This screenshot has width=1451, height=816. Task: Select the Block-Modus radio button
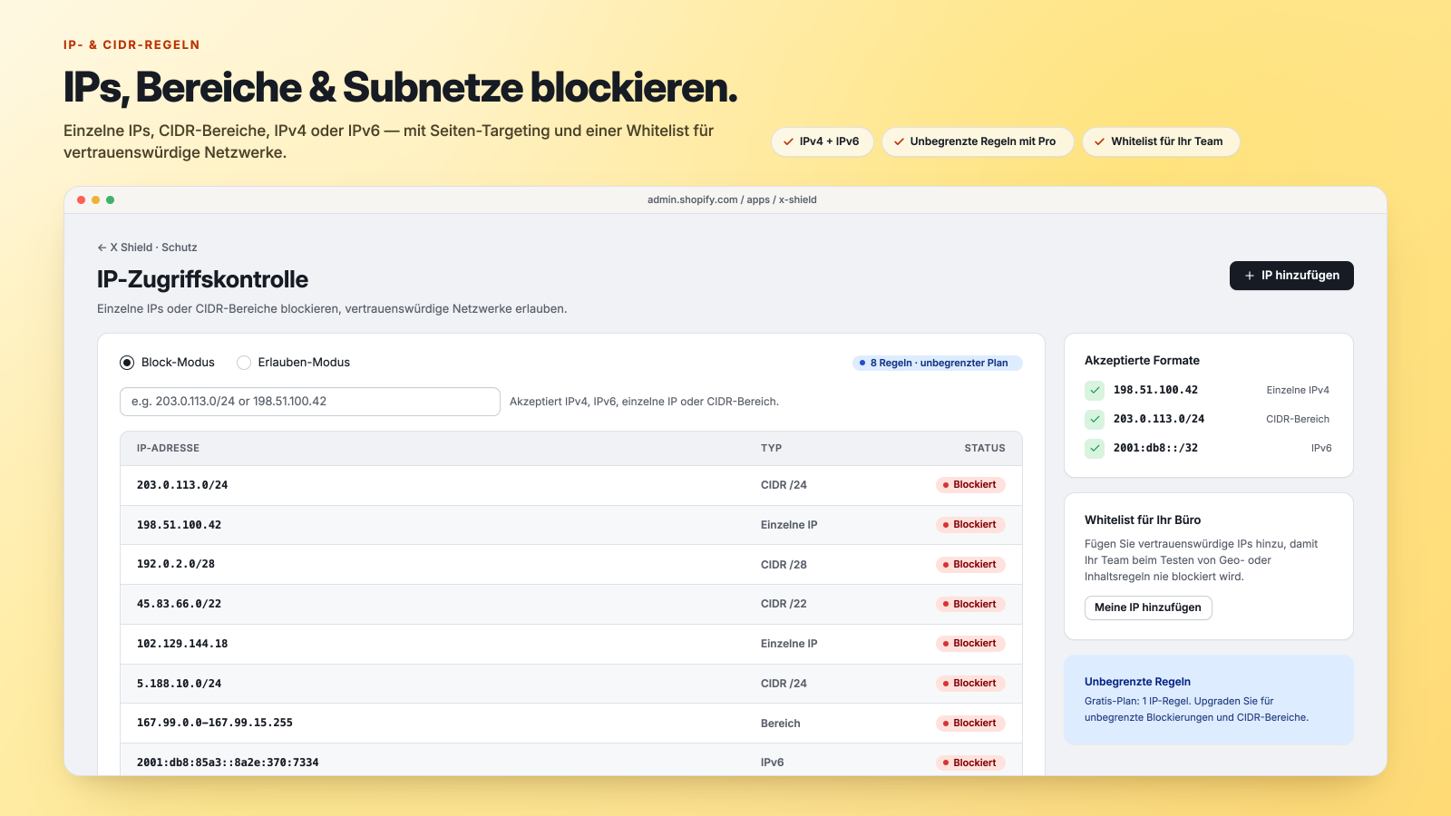pyautogui.click(x=127, y=363)
